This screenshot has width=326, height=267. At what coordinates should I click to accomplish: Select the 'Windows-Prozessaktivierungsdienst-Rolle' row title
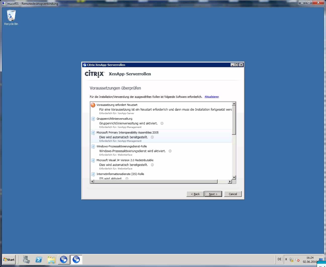coord(122,146)
